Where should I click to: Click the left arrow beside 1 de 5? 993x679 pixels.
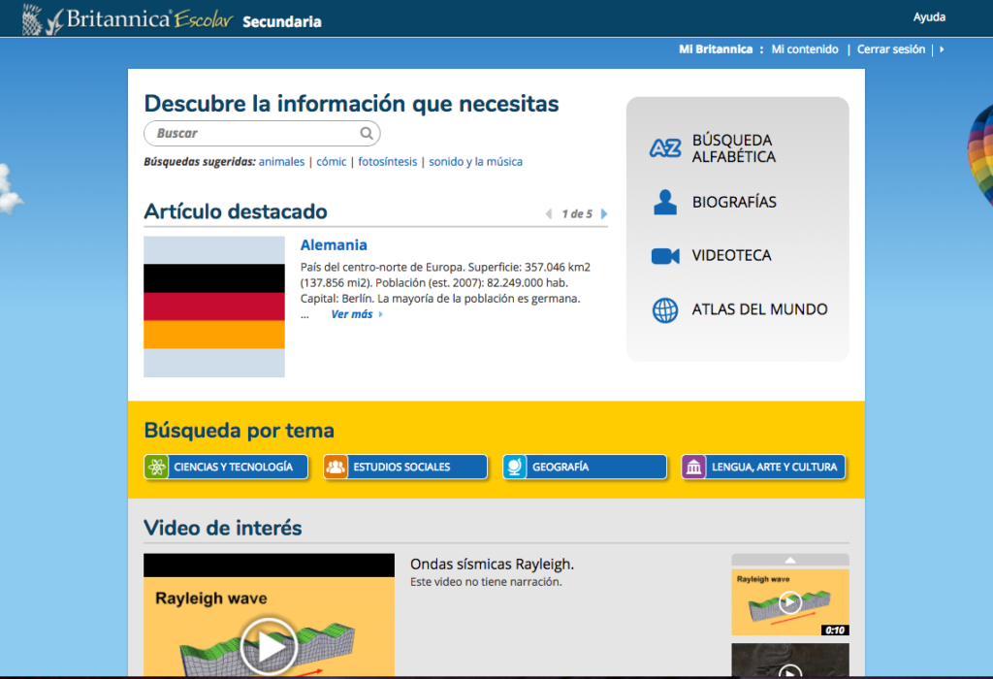coord(548,213)
